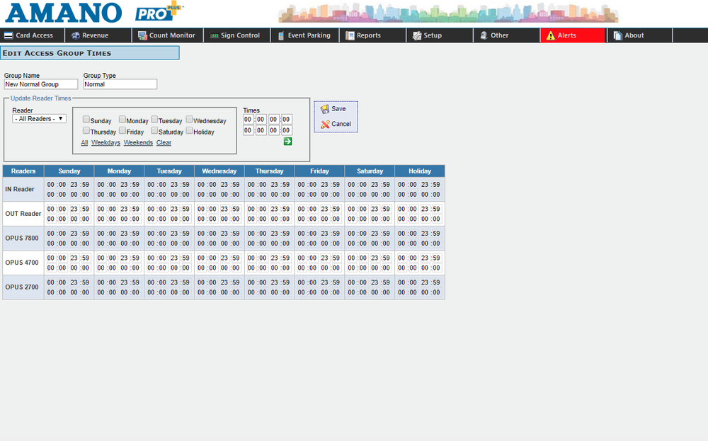Click the Event Parking icon
Screen dimensions: 708x441
[x=281, y=35]
